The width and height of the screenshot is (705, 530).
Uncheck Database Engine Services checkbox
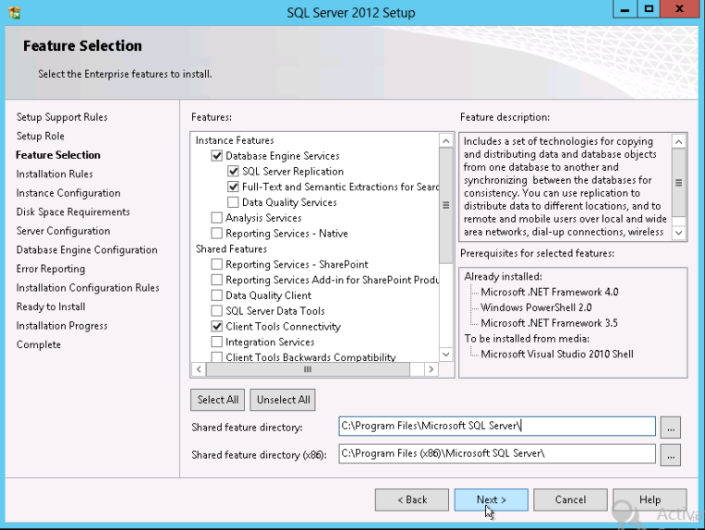click(x=217, y=156)
